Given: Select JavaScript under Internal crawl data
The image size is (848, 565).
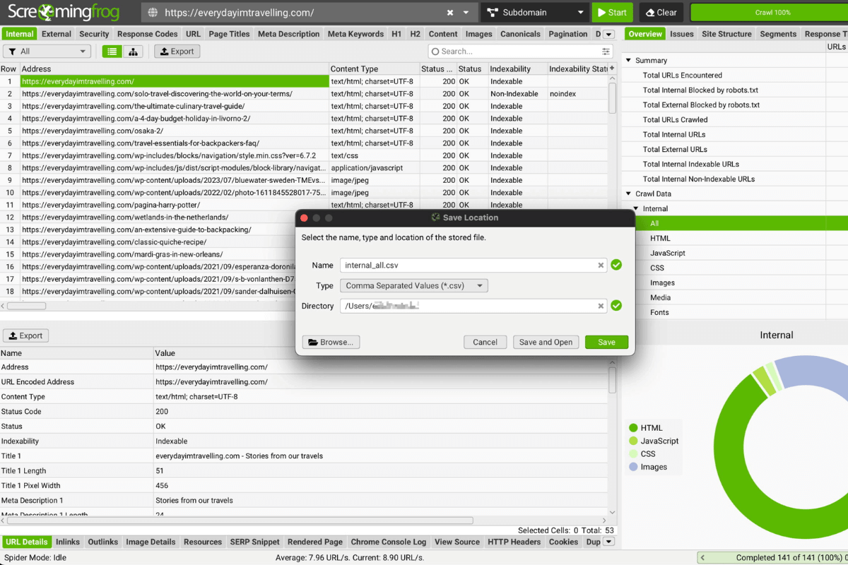Looking at the screenshot, I should pos(667,253).
